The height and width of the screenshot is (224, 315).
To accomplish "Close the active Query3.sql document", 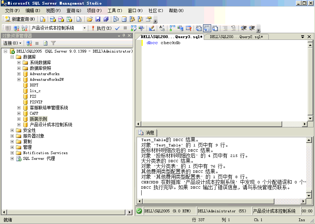I will click(309, 37).
